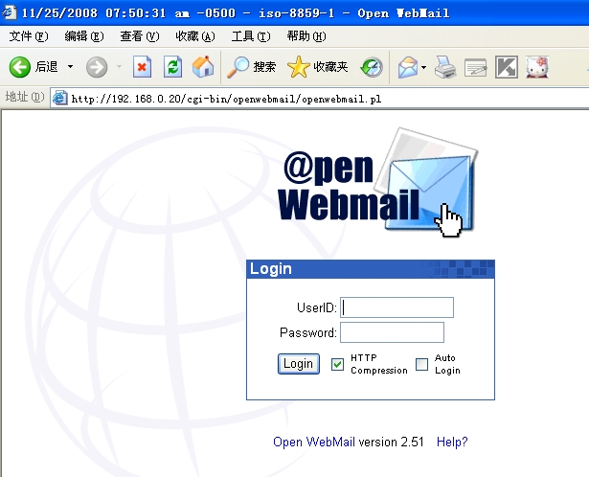
Task: Click the Mail envelope toolbar icon
Action: click(x=408, y=67)
